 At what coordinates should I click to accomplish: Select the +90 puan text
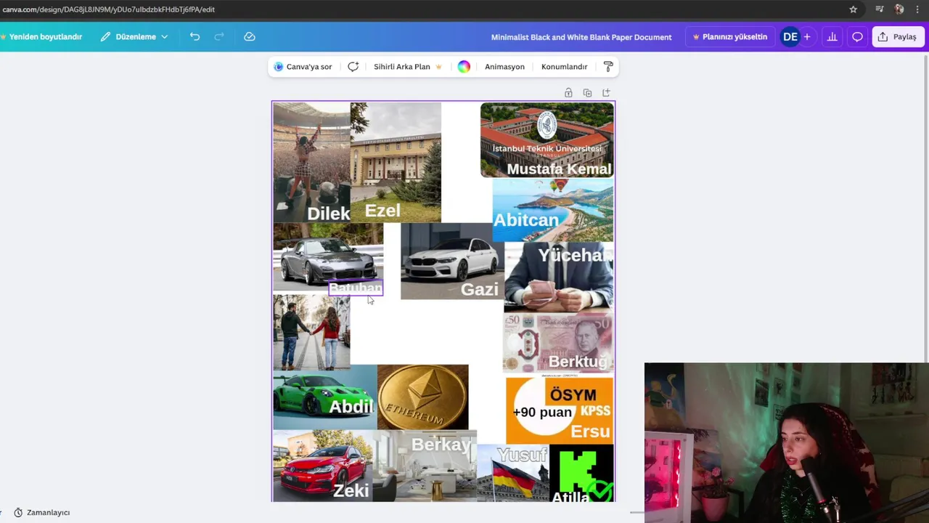pyautogui.click(x=542, y=413)
